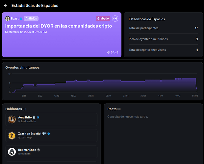Click chart timestamp 3:31
Screen dimensions: 204x164
coord(24,96)
